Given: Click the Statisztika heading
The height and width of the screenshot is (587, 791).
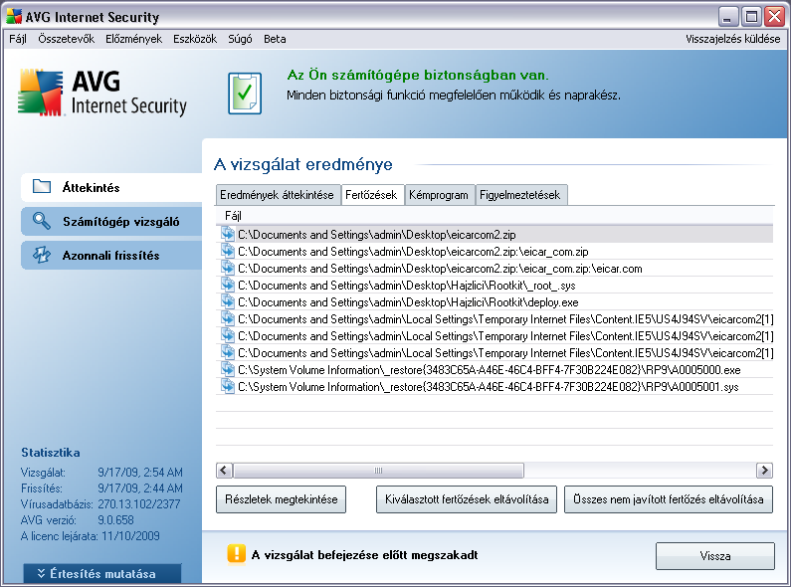Looking at the screenshot, I should (x=51, y=453).
